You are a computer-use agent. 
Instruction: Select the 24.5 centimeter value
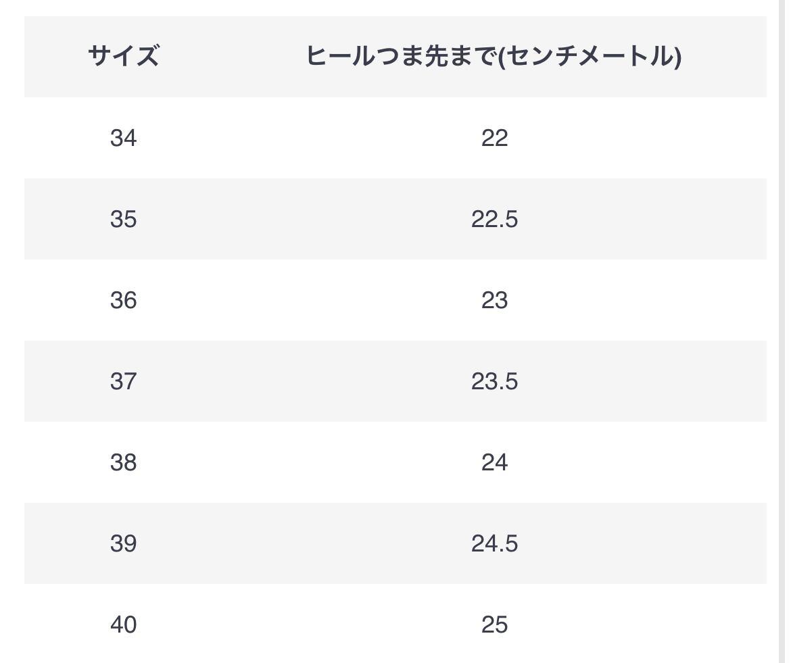pos(494,543)
